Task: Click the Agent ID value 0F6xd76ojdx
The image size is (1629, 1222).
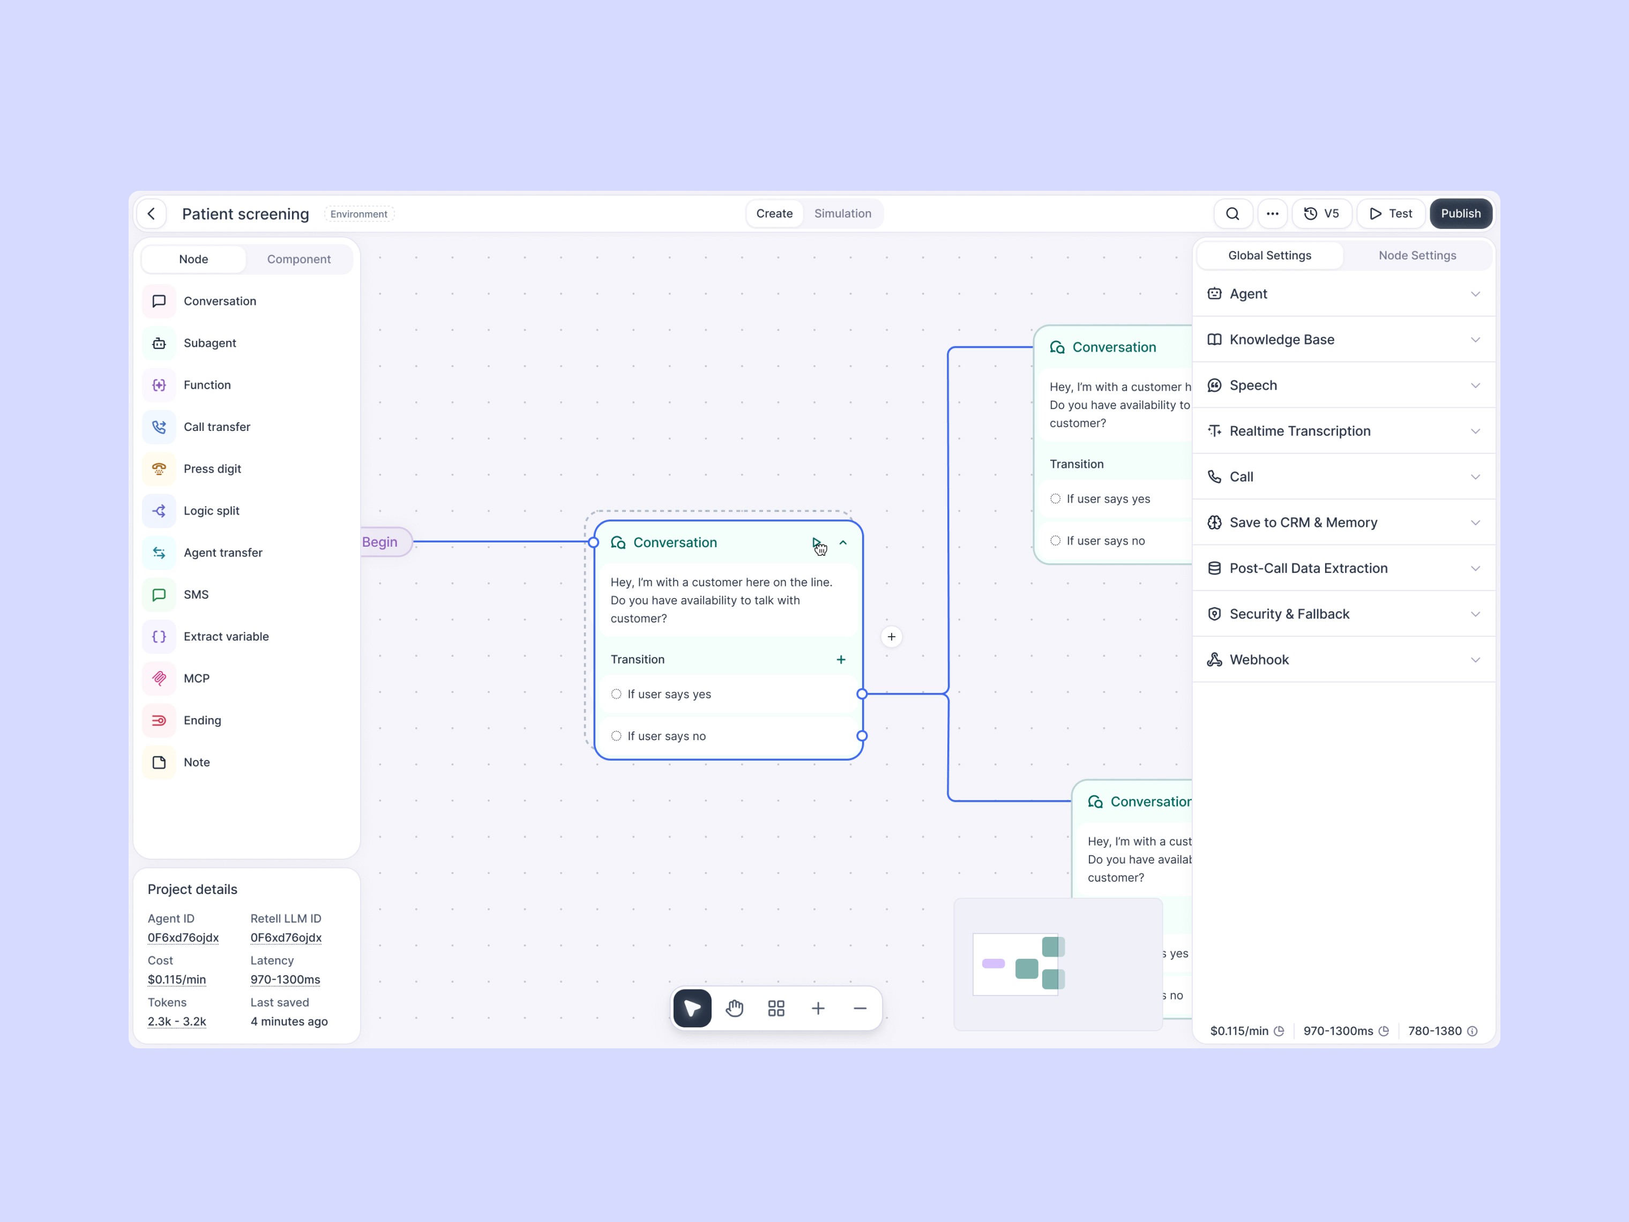Action: (x=183, y=938)
